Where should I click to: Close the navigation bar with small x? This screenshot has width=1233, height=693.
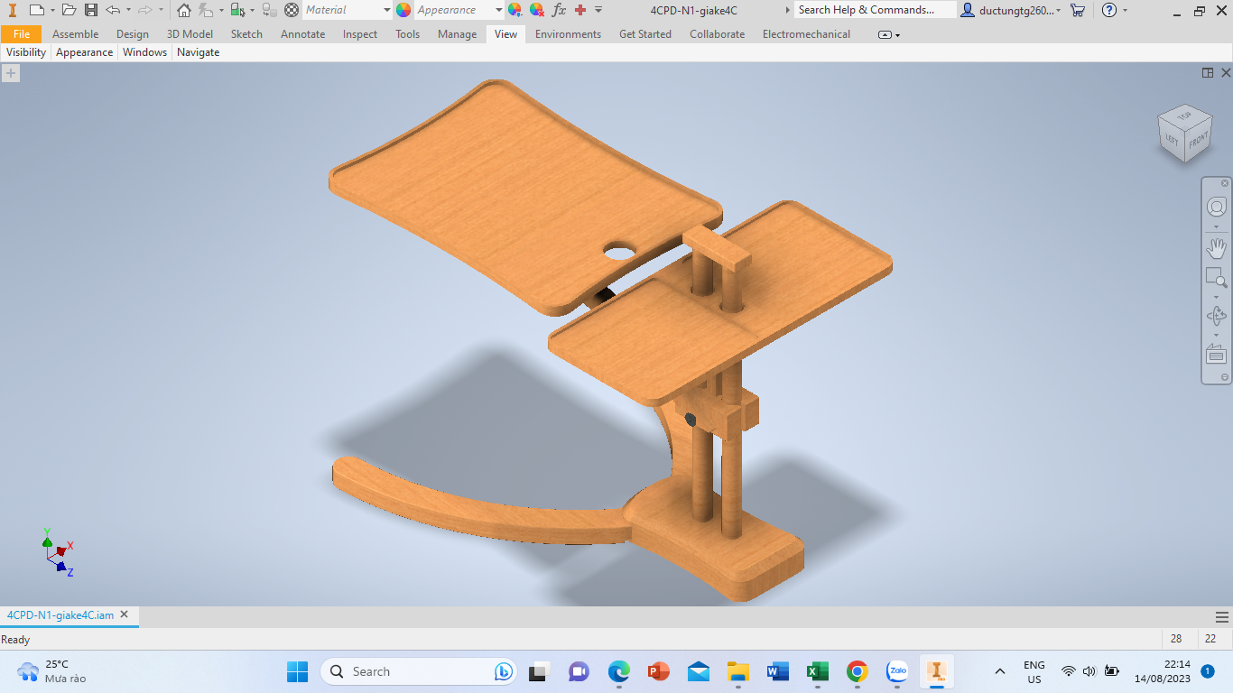1225,183
